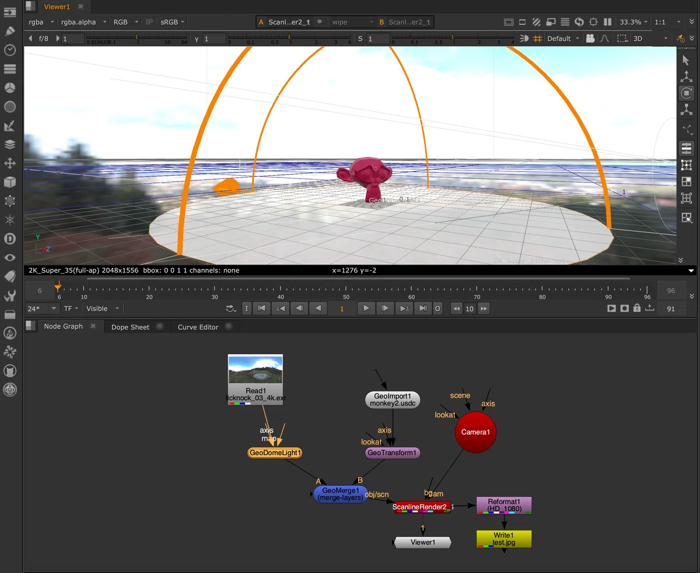The width and height of the screenshot is (700, 573).
Task: Open the Channel nodes menu (stacked bars icon)
Action: (9, 69)
